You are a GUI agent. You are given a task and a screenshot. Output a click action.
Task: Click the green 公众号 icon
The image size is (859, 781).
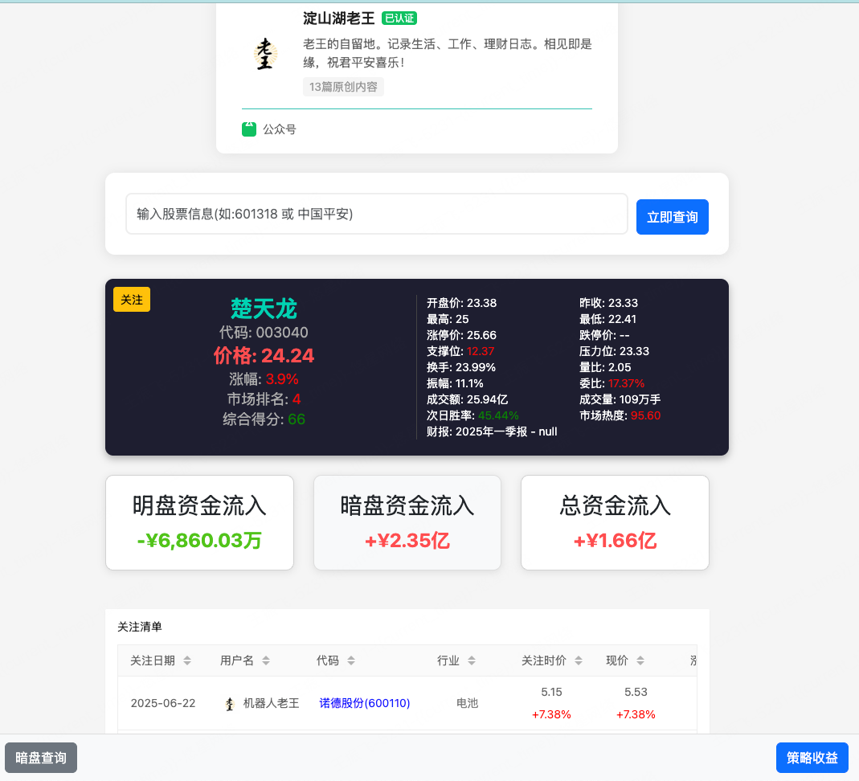249,129
